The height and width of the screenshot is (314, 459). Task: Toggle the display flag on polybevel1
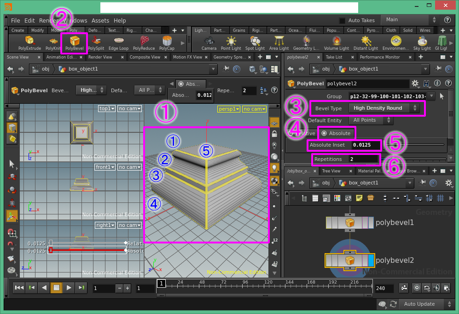coord(371,223)
